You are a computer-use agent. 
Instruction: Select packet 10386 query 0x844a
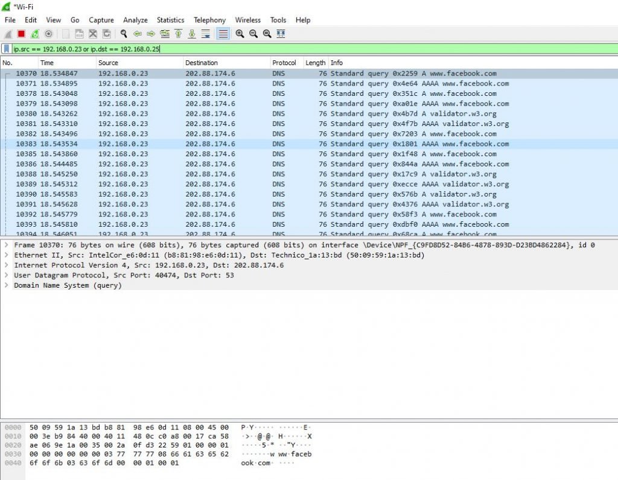(309, 164)
